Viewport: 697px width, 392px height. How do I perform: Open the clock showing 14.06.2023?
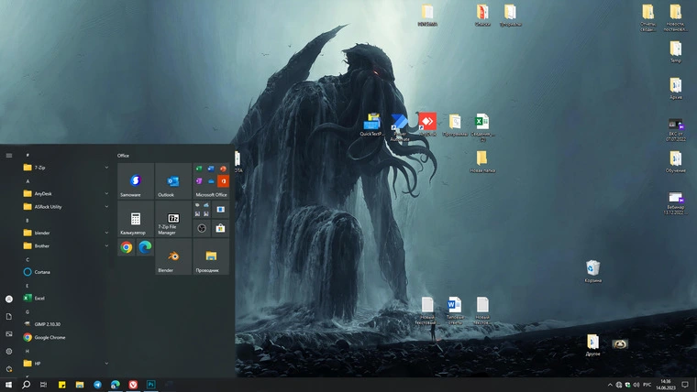[666, 385]
